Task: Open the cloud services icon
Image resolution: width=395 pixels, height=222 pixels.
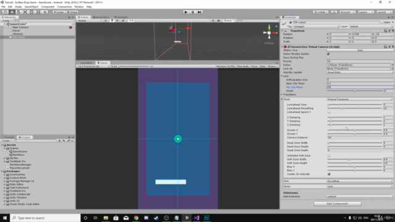Action: 334,12
